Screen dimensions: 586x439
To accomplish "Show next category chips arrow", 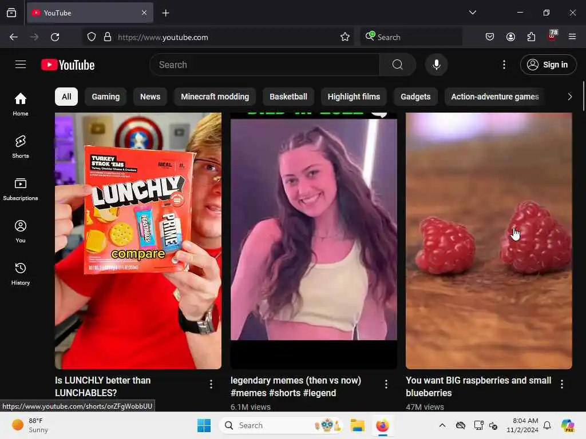I will (x=569, y=97).
